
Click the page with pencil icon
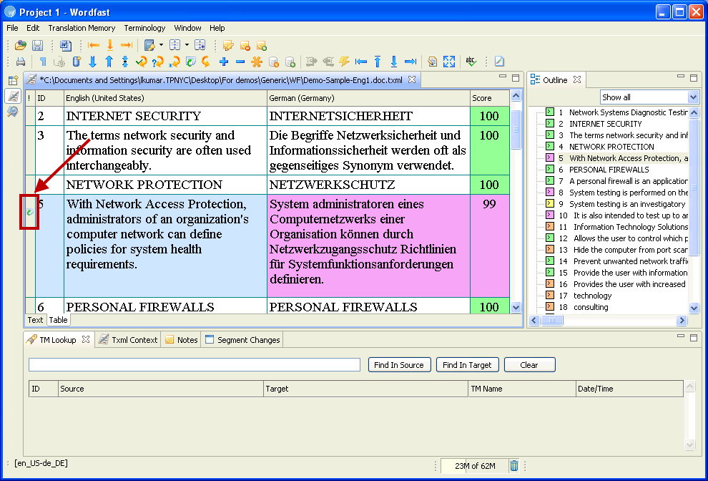[x=499, y=62]
